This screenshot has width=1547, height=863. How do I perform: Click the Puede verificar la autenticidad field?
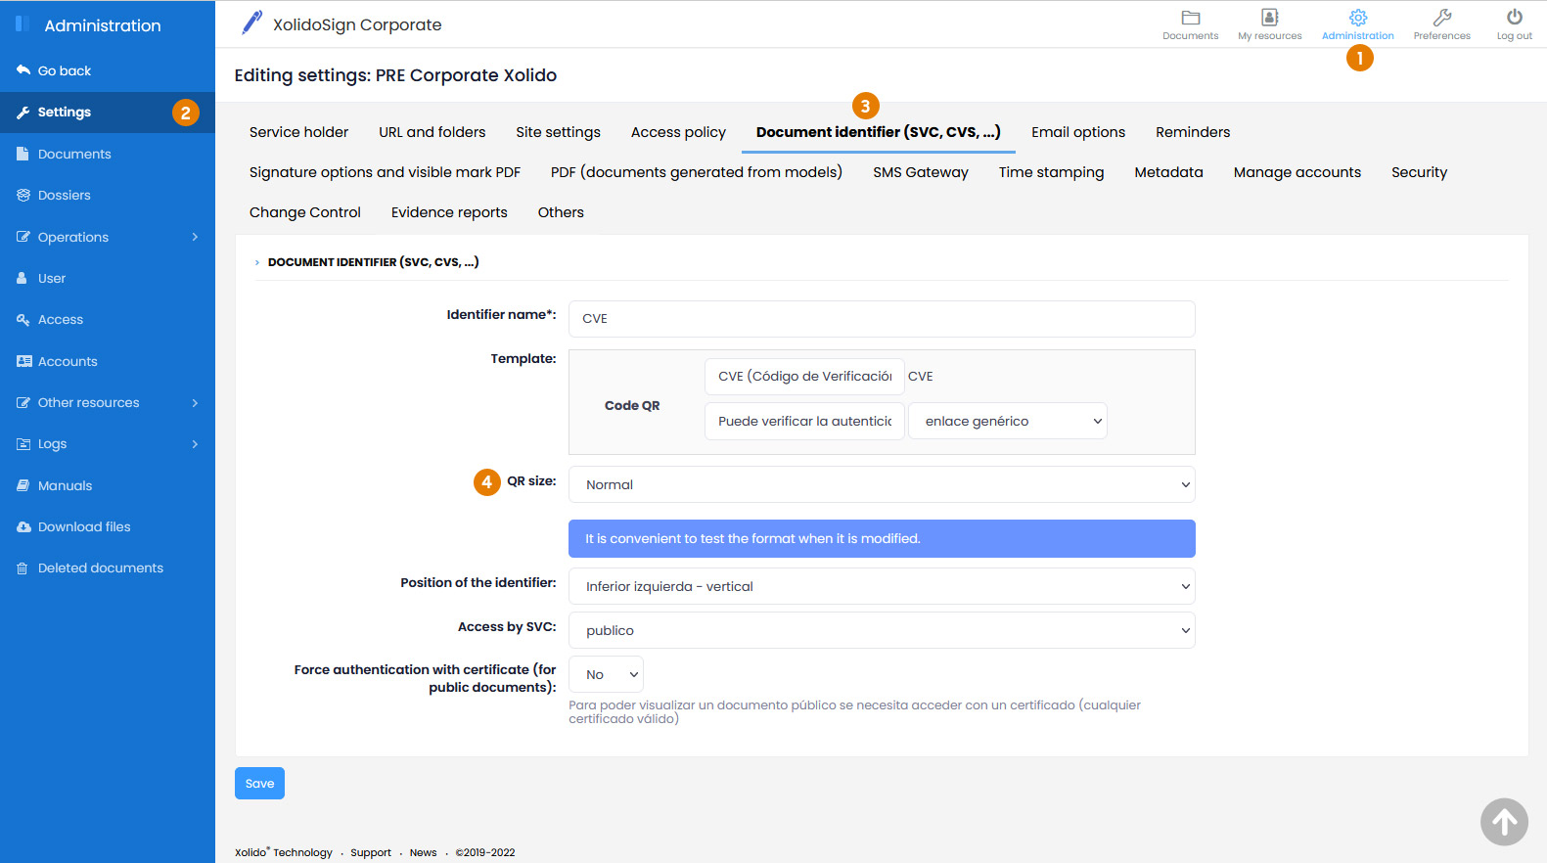pyautogui.click(x=804, y=421)
